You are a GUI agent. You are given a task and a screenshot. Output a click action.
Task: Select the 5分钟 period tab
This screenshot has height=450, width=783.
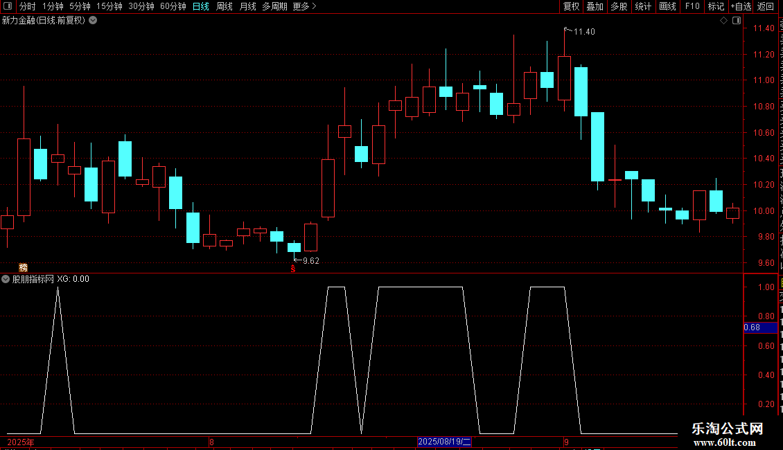(x=80, y=6)
